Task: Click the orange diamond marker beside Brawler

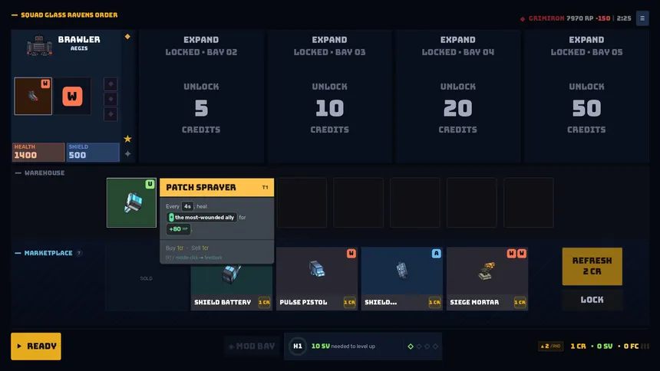Action: [x=127, y=37]
